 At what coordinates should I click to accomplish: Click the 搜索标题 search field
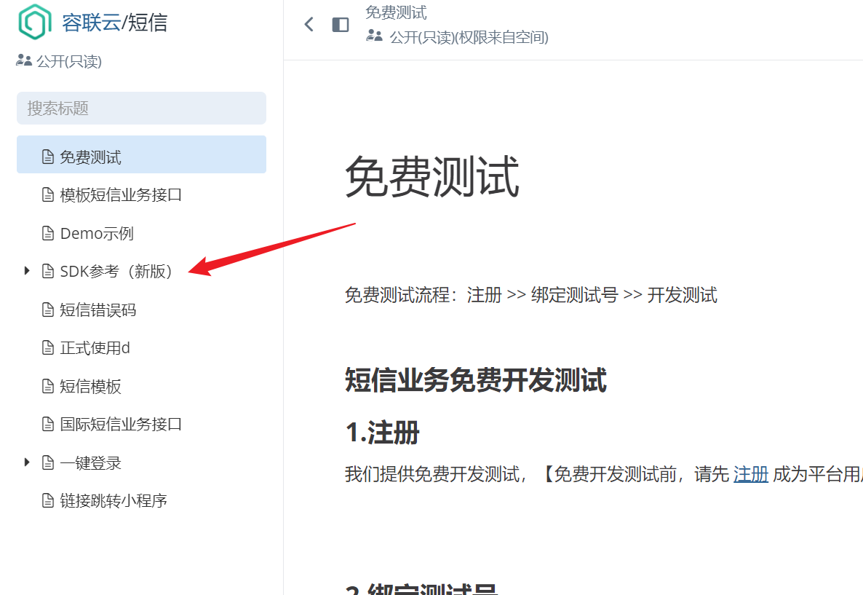[x=141, y=108]
